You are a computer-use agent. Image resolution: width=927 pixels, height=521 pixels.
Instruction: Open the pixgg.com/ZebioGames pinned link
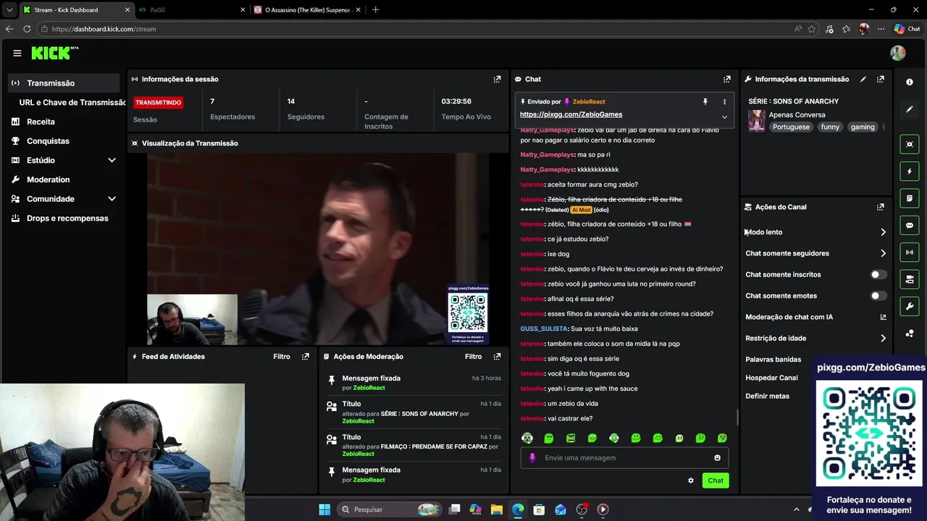coord(571,114)
